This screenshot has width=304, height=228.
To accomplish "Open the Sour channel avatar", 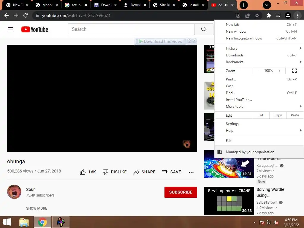I will click(x=14, y=192).
